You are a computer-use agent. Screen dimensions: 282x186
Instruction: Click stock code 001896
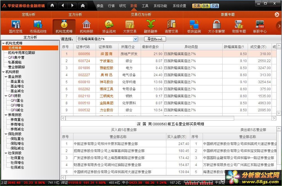click(84, 68)
